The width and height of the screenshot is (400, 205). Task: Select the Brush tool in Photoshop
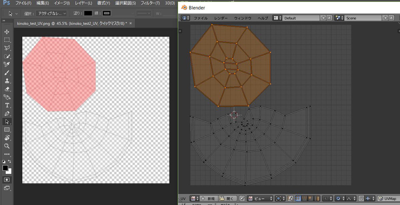pos(7,73)
